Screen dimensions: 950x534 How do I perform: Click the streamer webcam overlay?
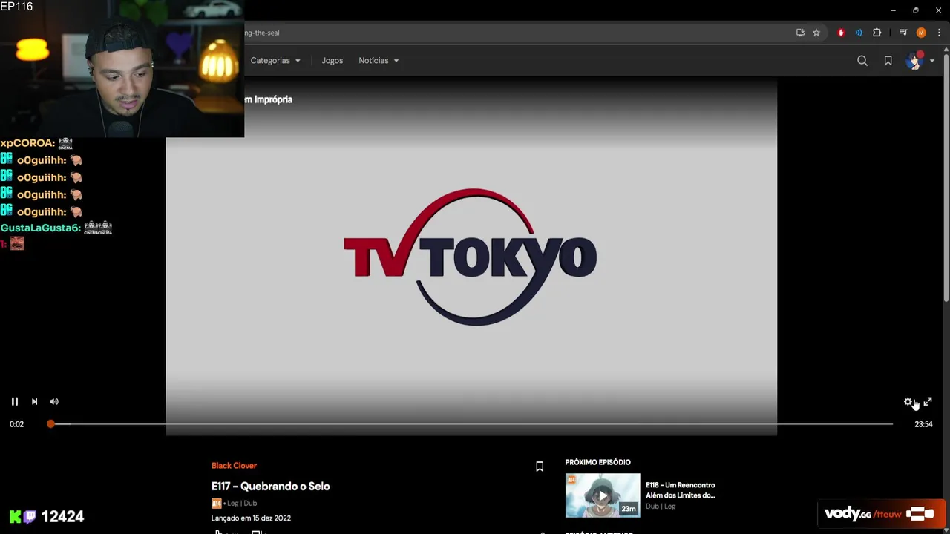click(122, 68)
